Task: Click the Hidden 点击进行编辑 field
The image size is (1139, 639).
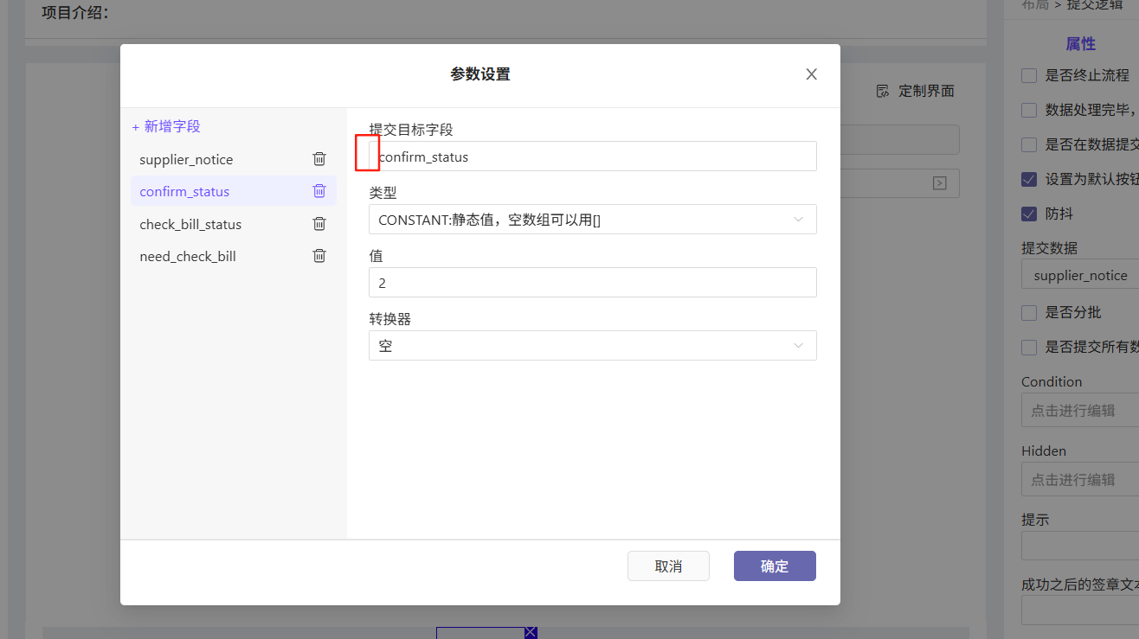Action: [x=1080, y=479]
